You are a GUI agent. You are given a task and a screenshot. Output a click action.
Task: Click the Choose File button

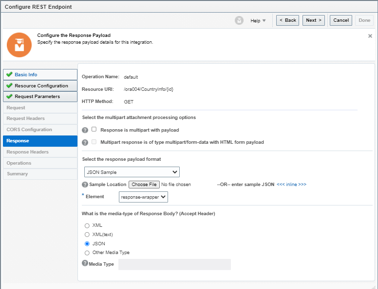[x=144, y=185]
